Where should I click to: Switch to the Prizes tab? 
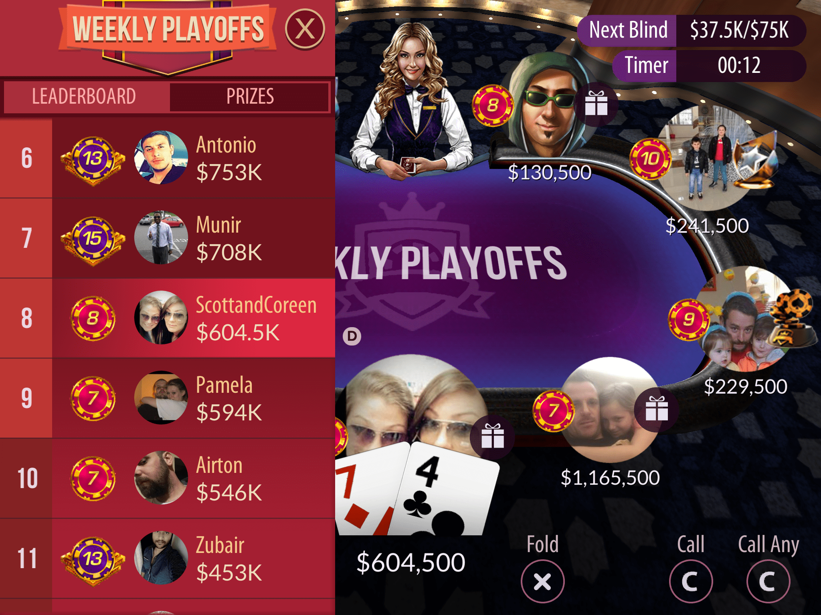point(249,96)
